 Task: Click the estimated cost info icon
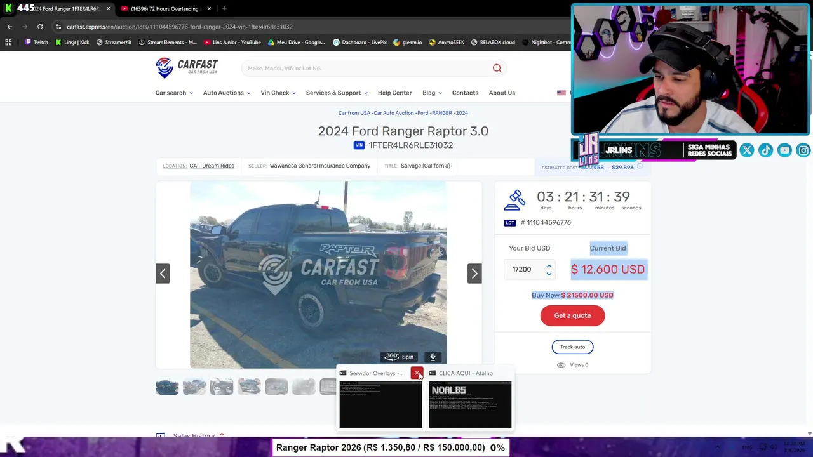point(640,166)
